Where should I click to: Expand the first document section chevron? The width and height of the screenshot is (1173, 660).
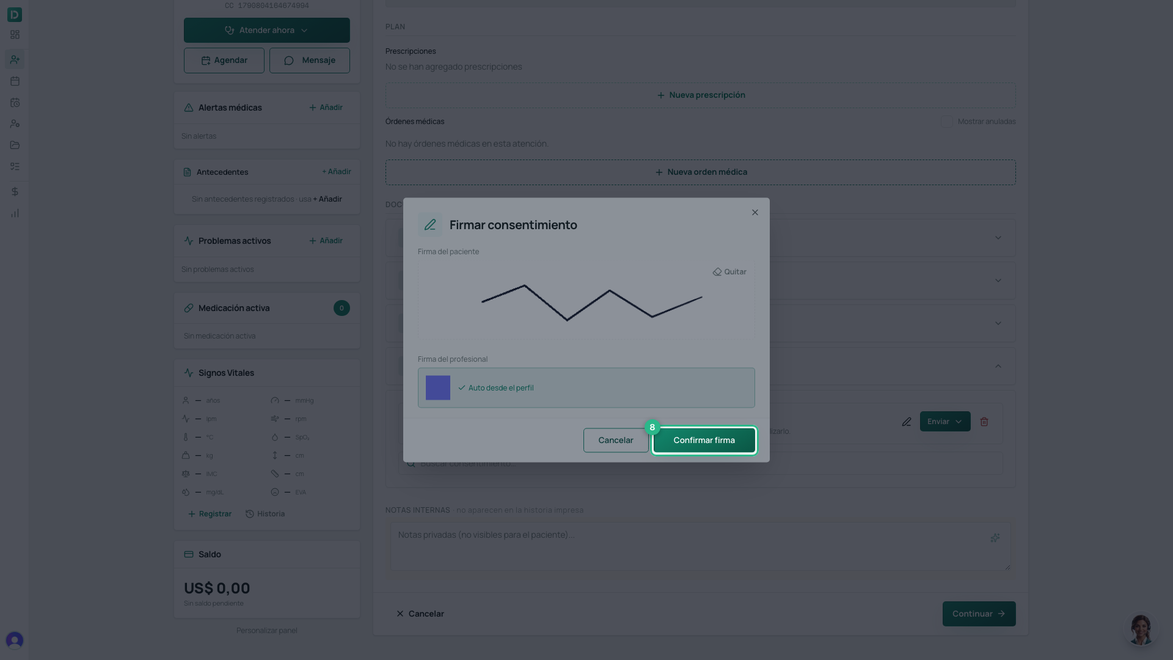998,238
